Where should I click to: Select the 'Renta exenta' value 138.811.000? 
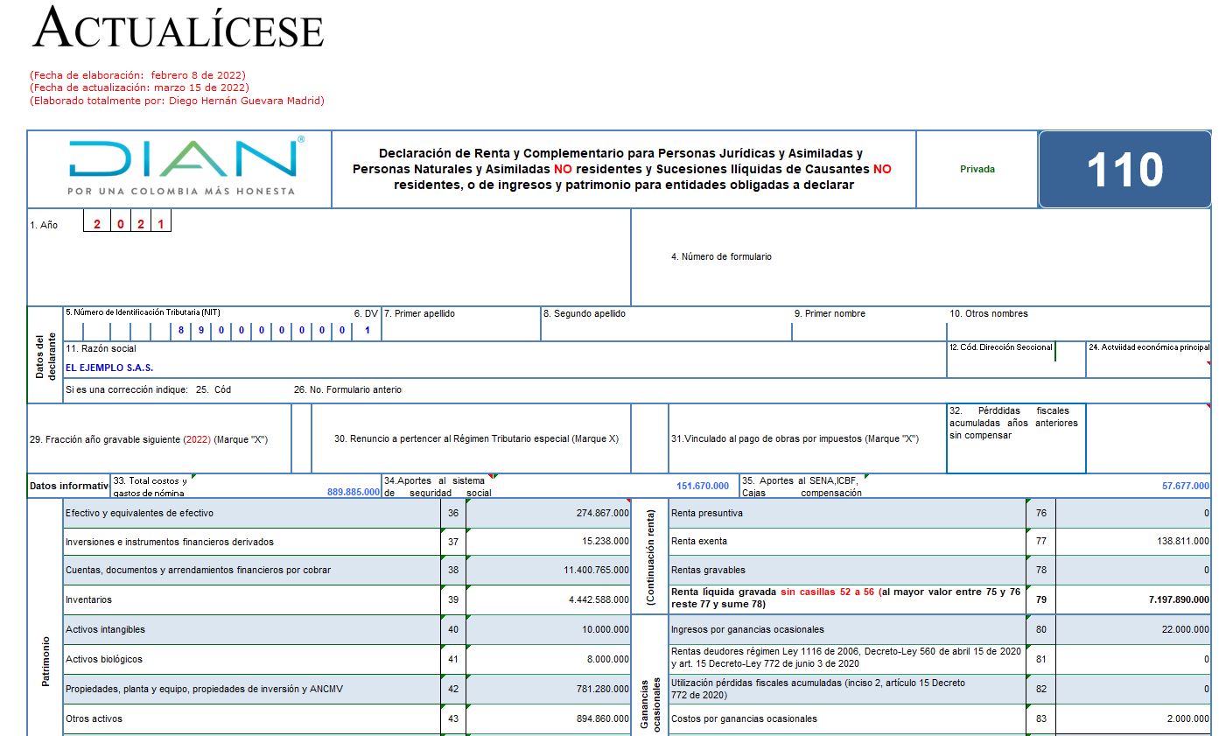pos(1133,542)
